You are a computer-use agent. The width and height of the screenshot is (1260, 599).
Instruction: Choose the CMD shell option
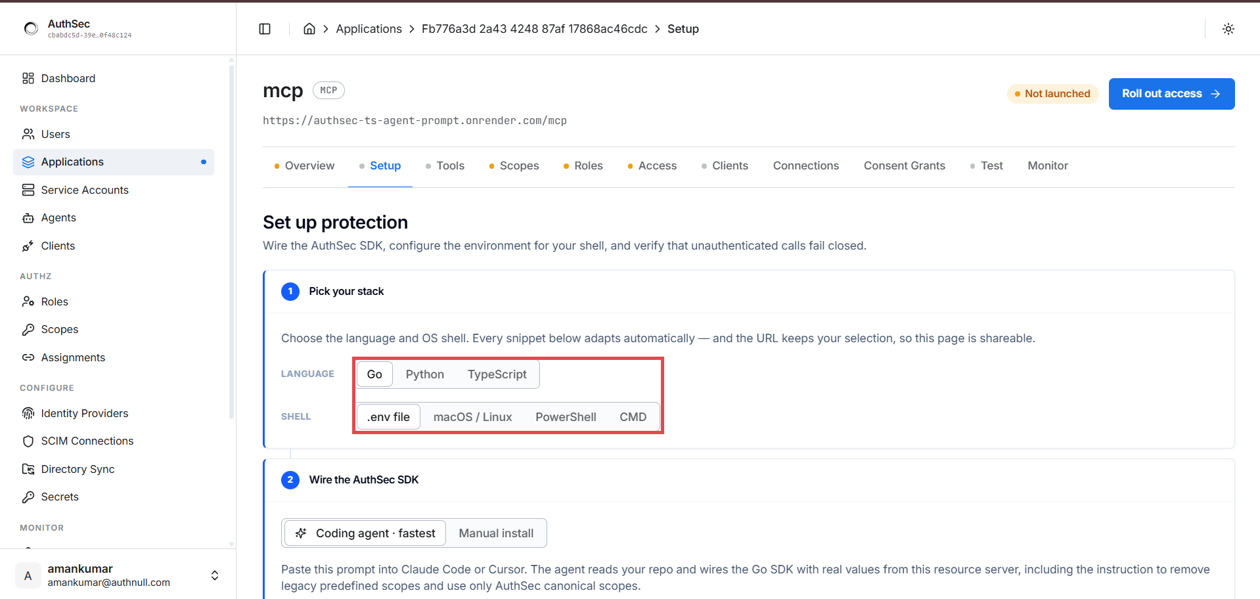point(633,417)
